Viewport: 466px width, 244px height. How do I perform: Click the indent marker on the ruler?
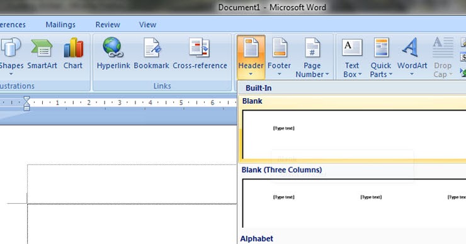pos(26,103)
